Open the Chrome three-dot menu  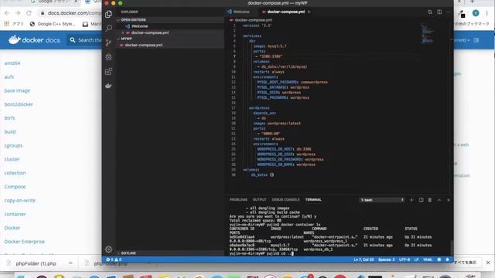point(487,13)
